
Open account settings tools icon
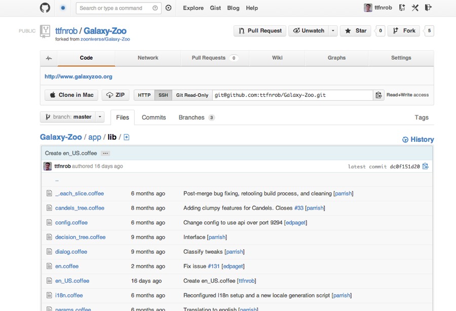pos(415,8)
